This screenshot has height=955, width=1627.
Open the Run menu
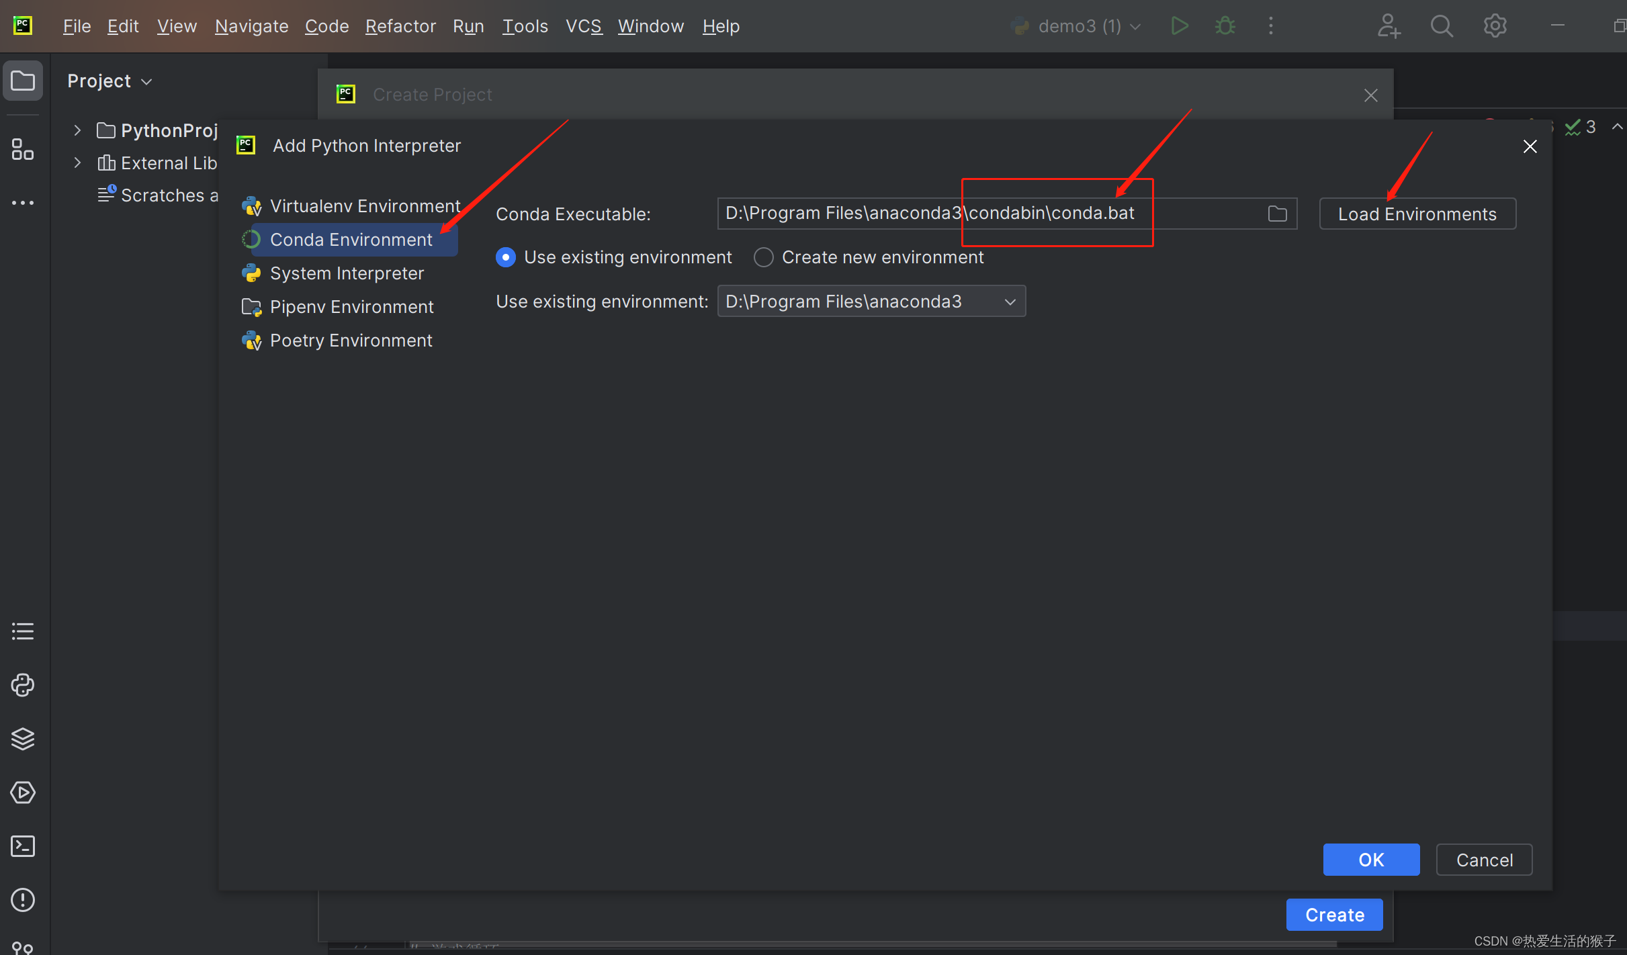click(468, 26)
